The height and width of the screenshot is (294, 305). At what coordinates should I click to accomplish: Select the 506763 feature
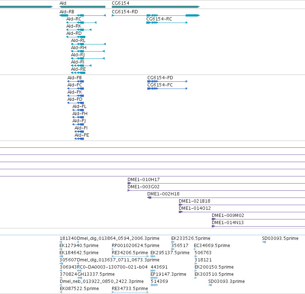coord(203,253)
